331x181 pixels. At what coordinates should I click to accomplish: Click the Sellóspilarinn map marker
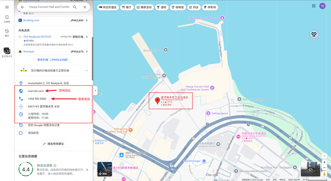tap(208, 113)
